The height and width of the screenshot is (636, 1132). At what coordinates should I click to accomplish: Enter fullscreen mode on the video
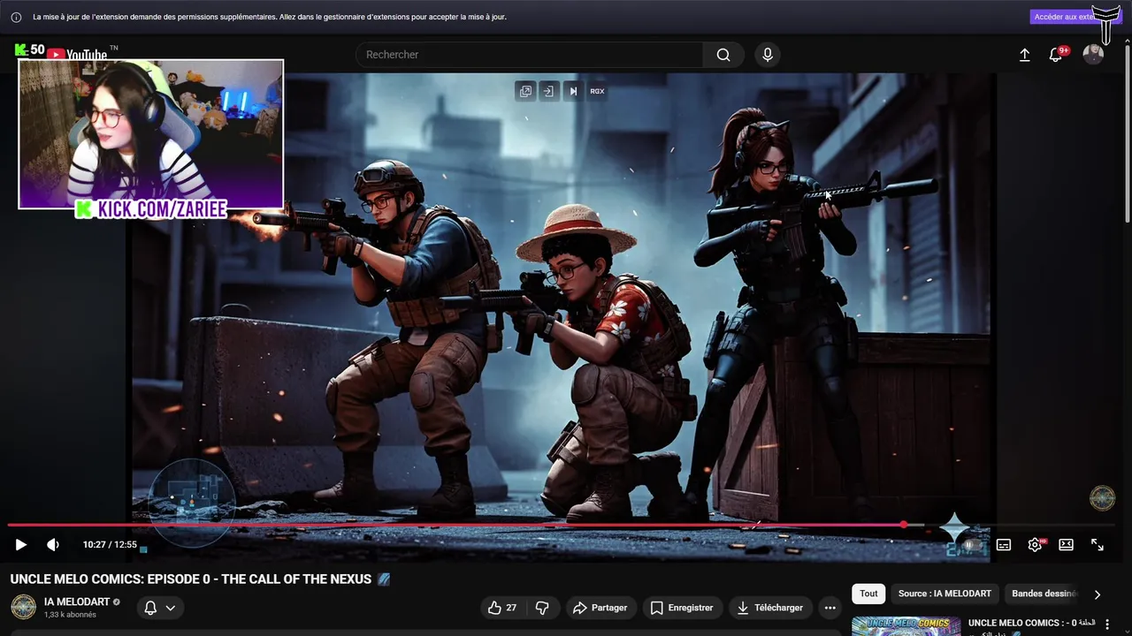click(x=1098, y=545)
